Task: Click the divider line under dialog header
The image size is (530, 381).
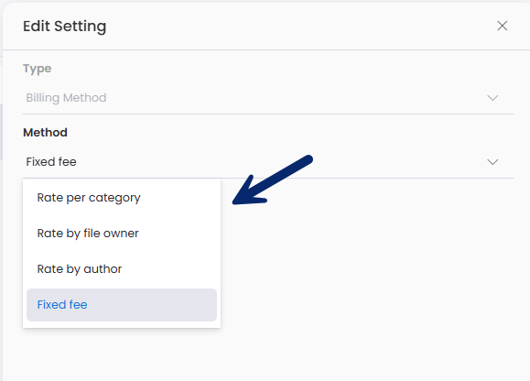Action: click(x=266, y=50)
